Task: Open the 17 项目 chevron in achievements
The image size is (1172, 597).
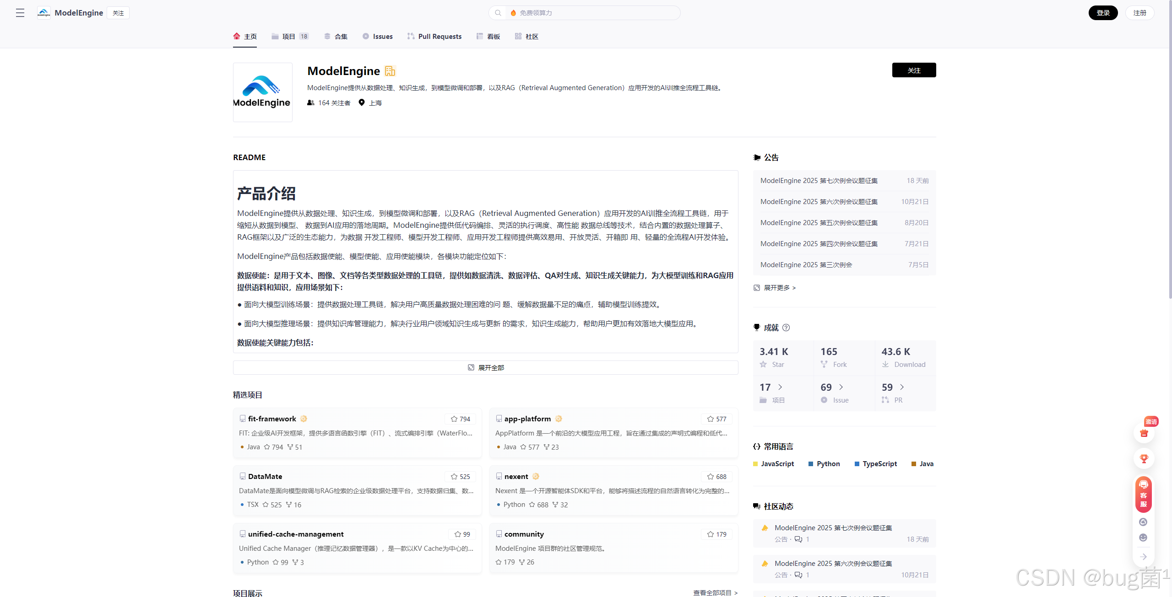Action: click(x=780, y=387)
